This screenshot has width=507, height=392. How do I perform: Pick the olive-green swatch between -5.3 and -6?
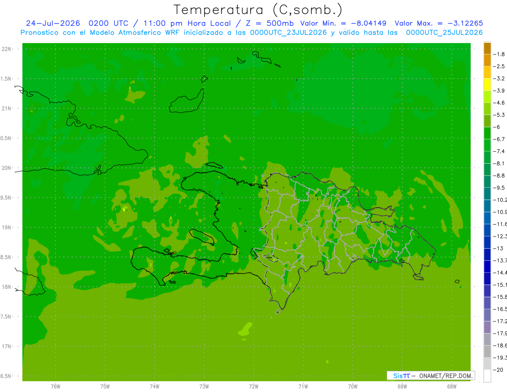tap(487, 121)
